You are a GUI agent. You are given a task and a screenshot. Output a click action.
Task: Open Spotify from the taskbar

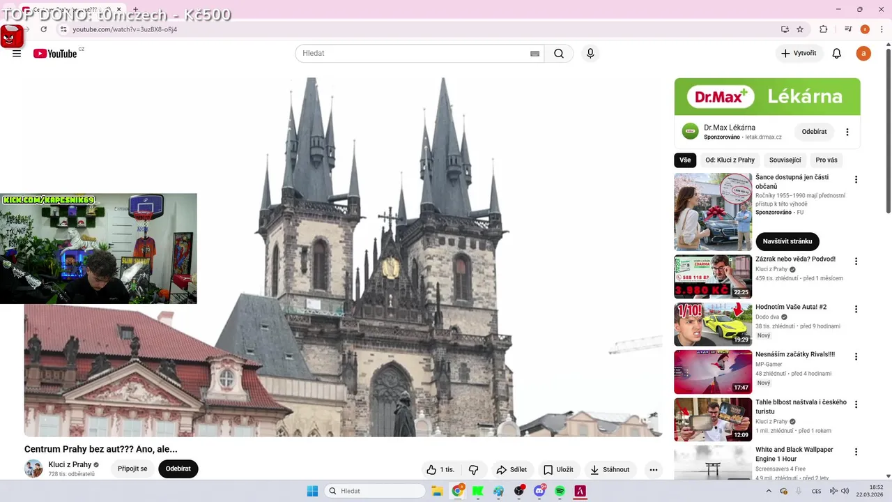click(x=560, y=491)
